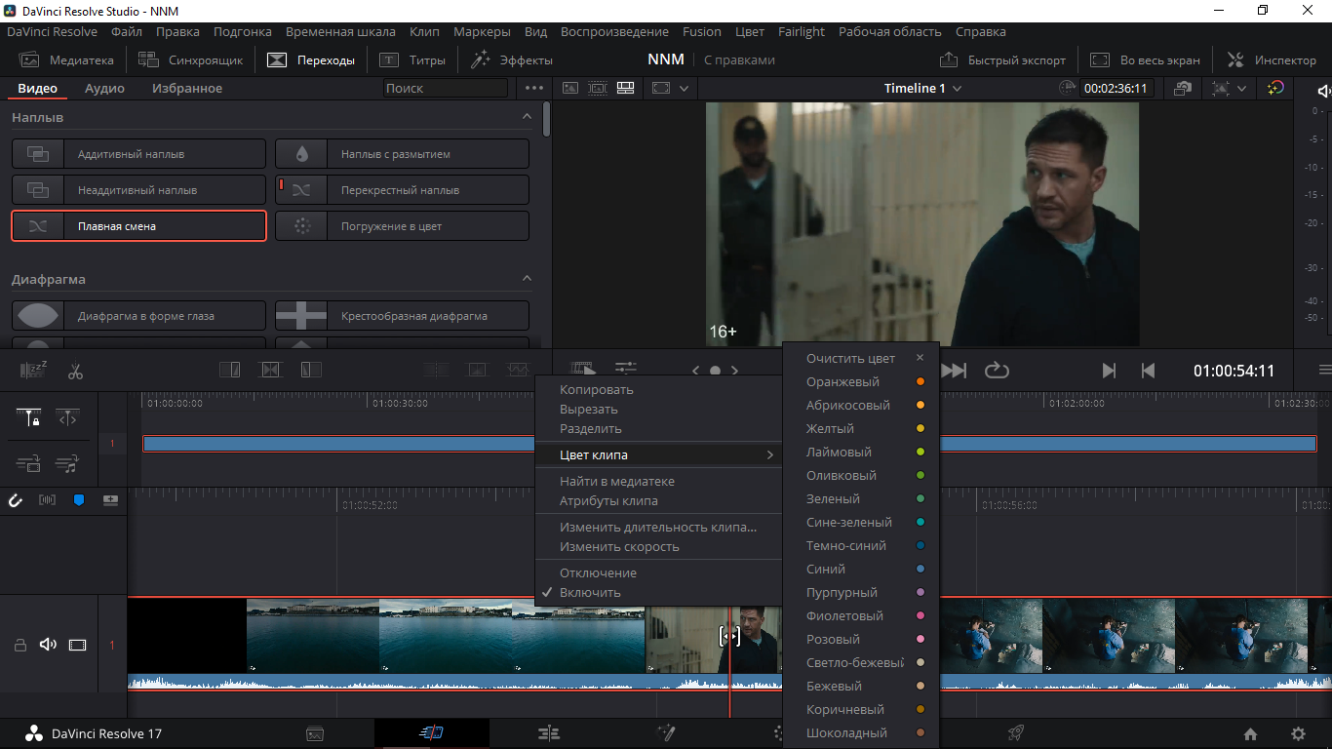Click the transitions Поиск search field
Image resolution: width=1332 pixels, height=749 pixels.
tap(446, 88)
